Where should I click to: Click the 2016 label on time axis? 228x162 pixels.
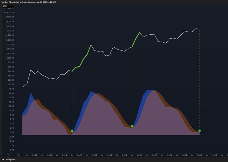(x=65, y=155)
